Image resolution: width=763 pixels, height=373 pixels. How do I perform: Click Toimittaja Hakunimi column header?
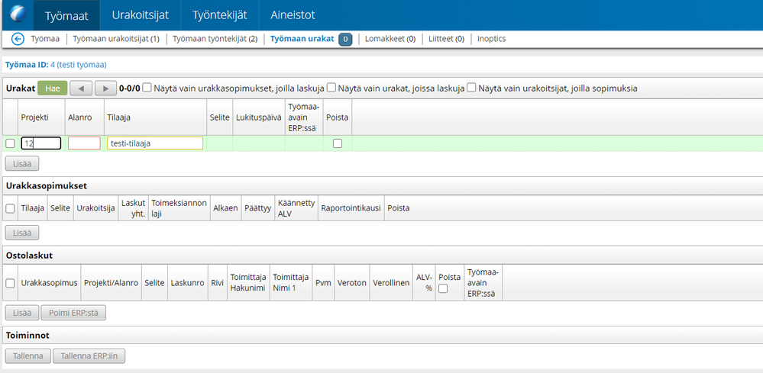pos(247,283)
